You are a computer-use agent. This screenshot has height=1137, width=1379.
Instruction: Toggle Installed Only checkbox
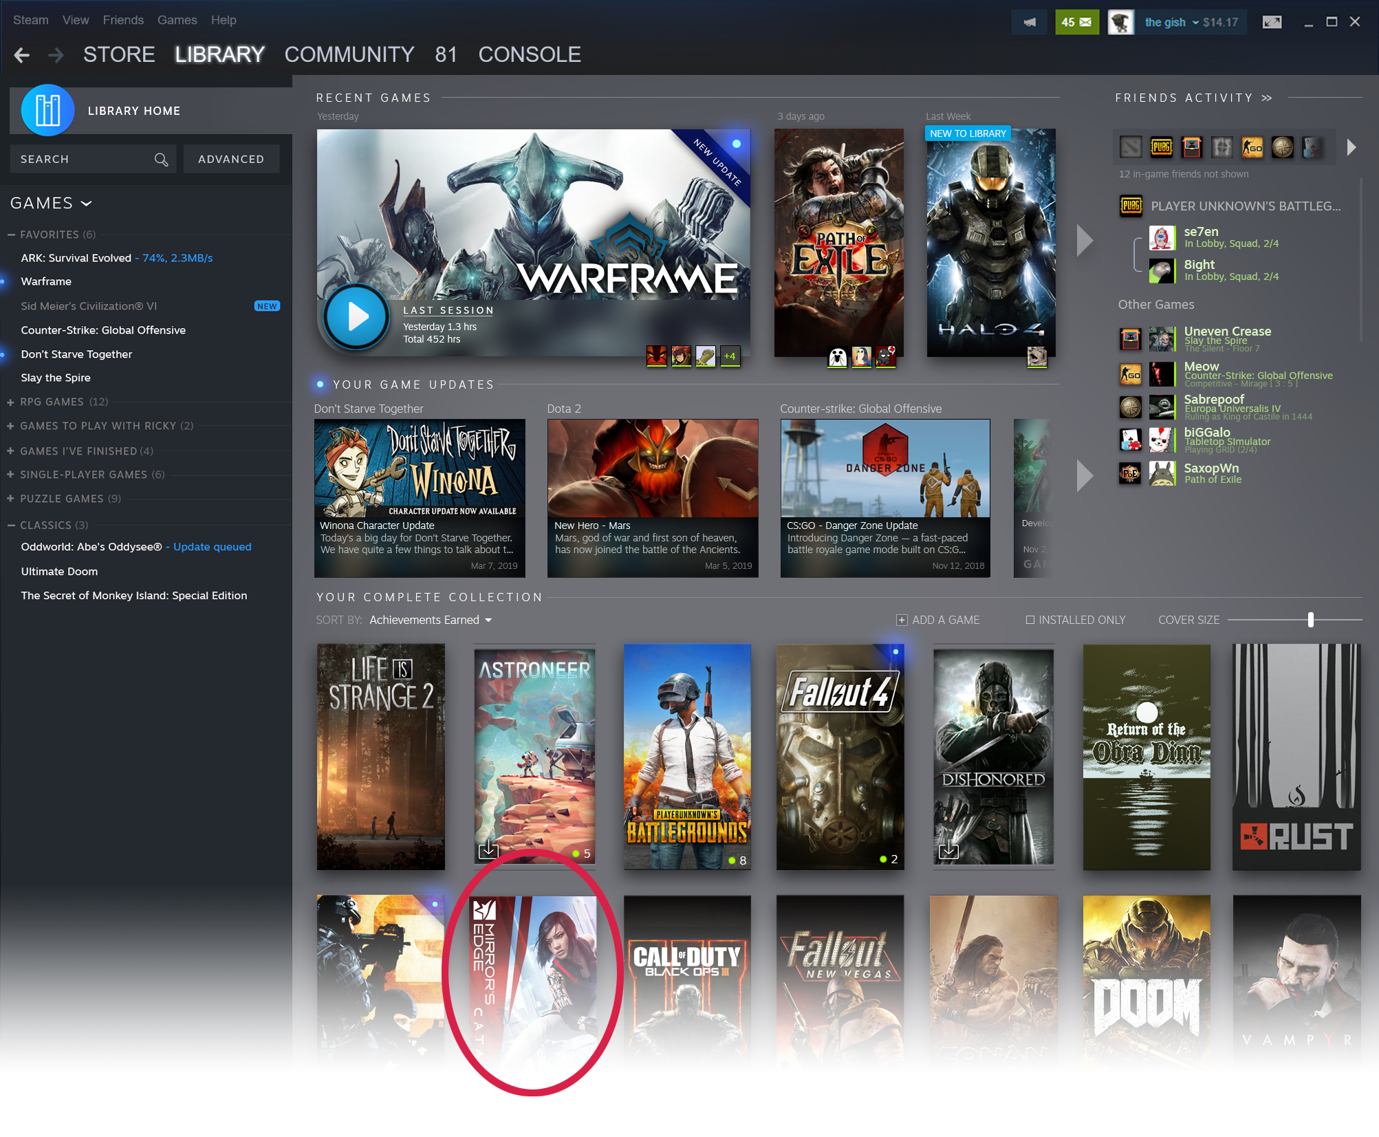1030,620
